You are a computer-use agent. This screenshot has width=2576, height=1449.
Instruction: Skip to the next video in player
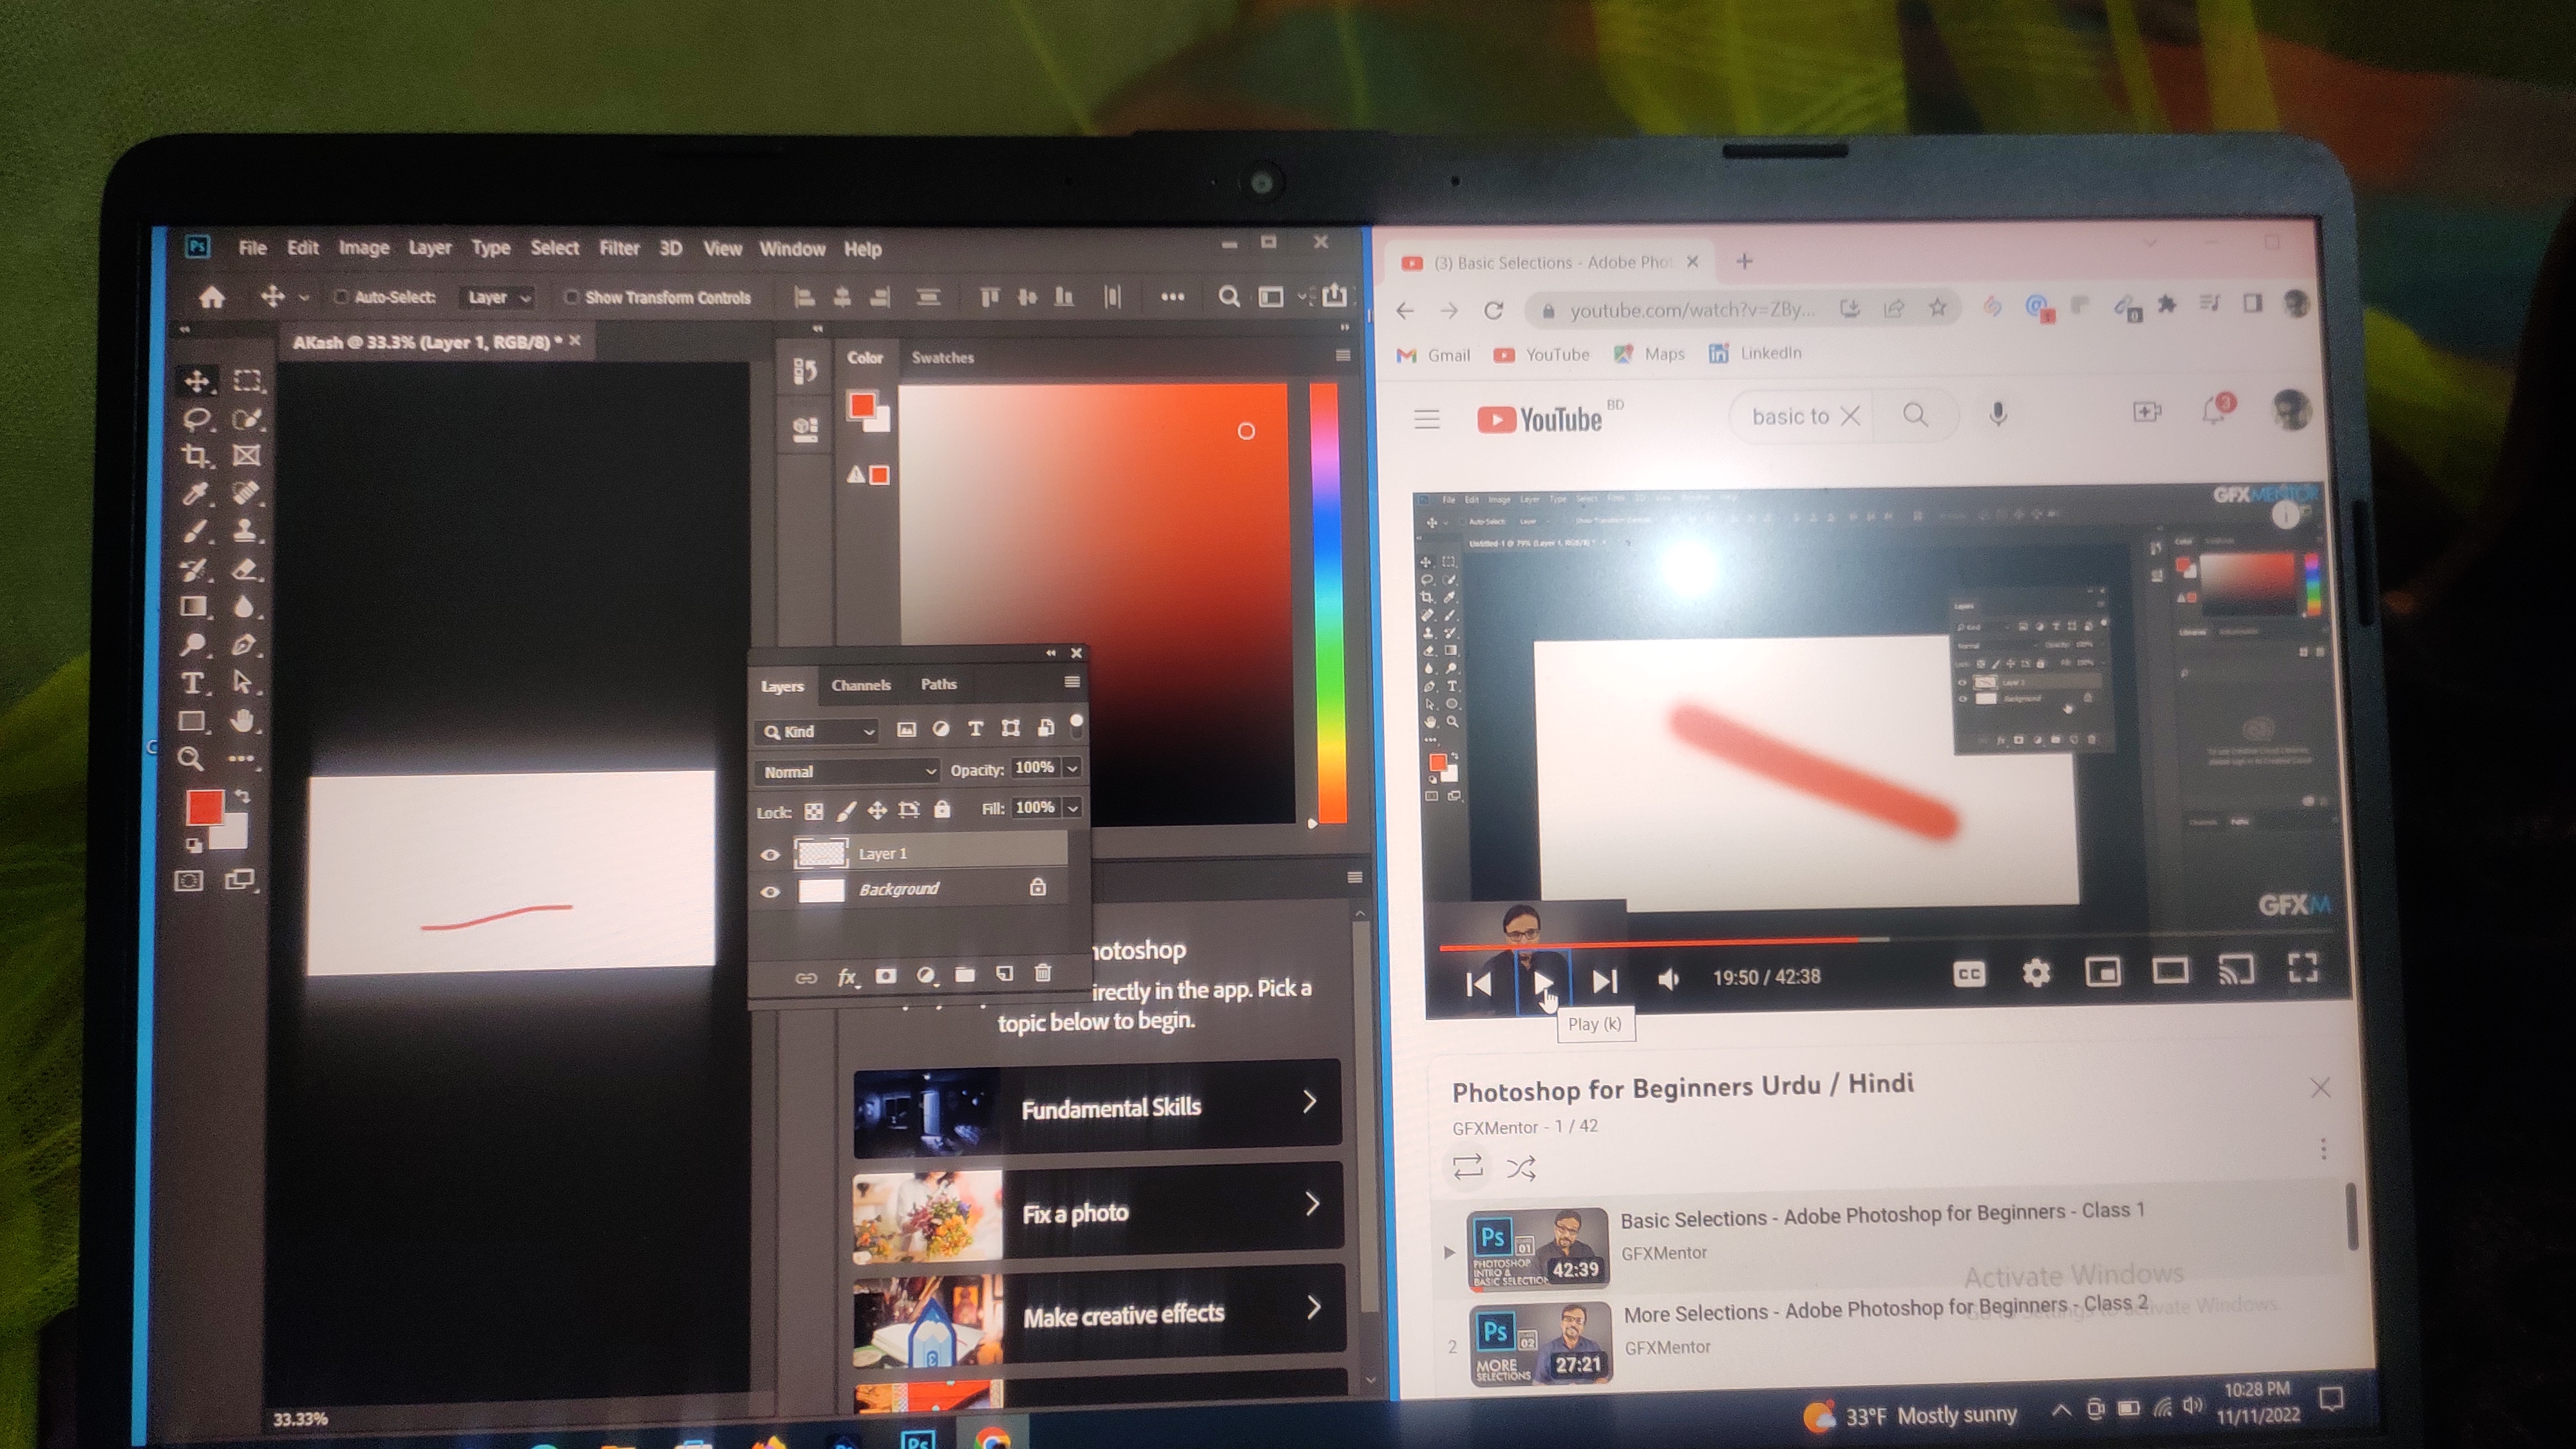pyautogui.click(x=1605, y=982)
